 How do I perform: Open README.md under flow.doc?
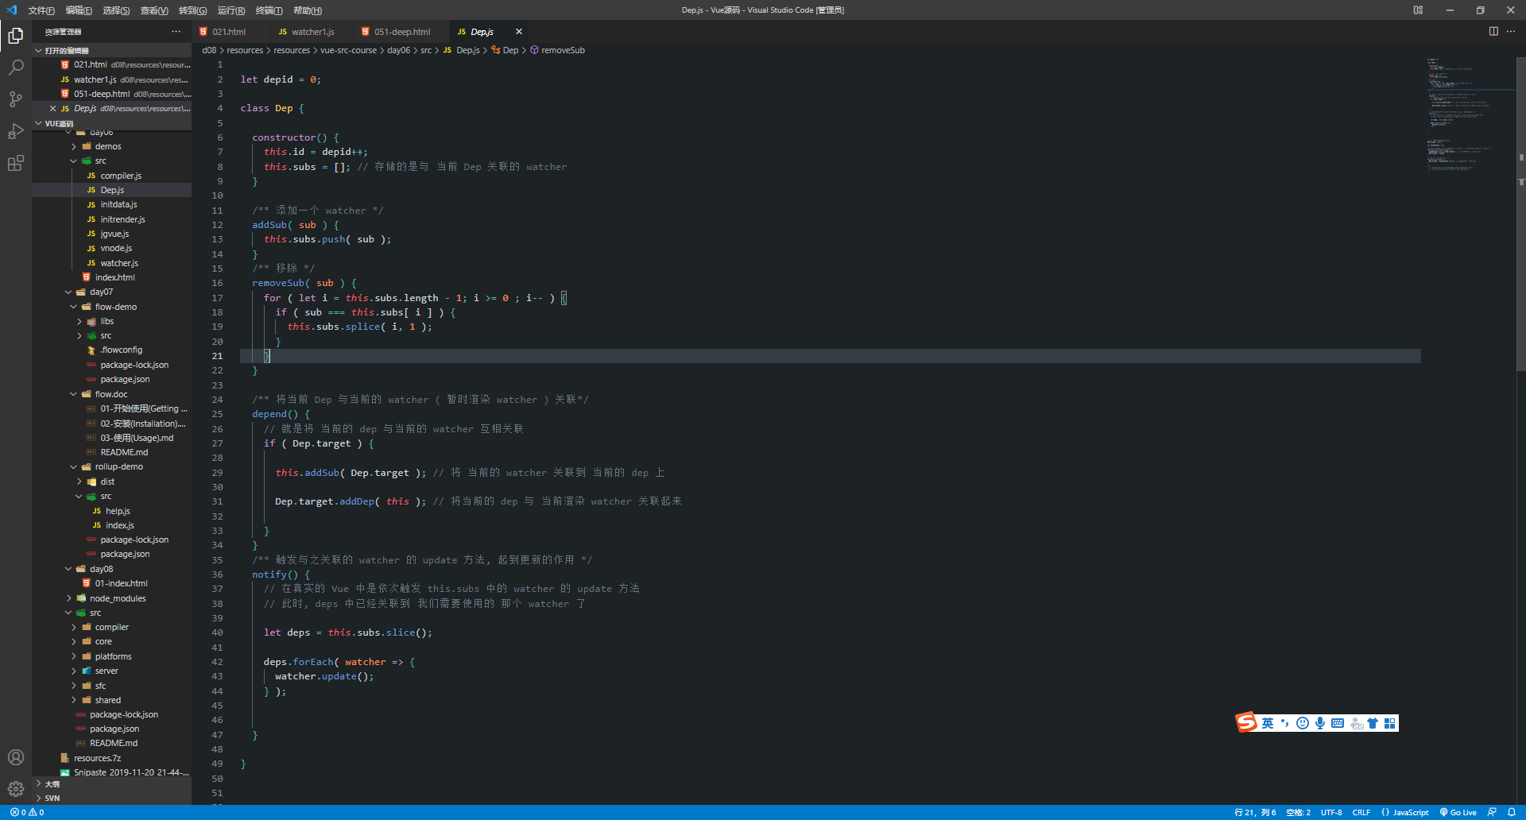(124, 452)
